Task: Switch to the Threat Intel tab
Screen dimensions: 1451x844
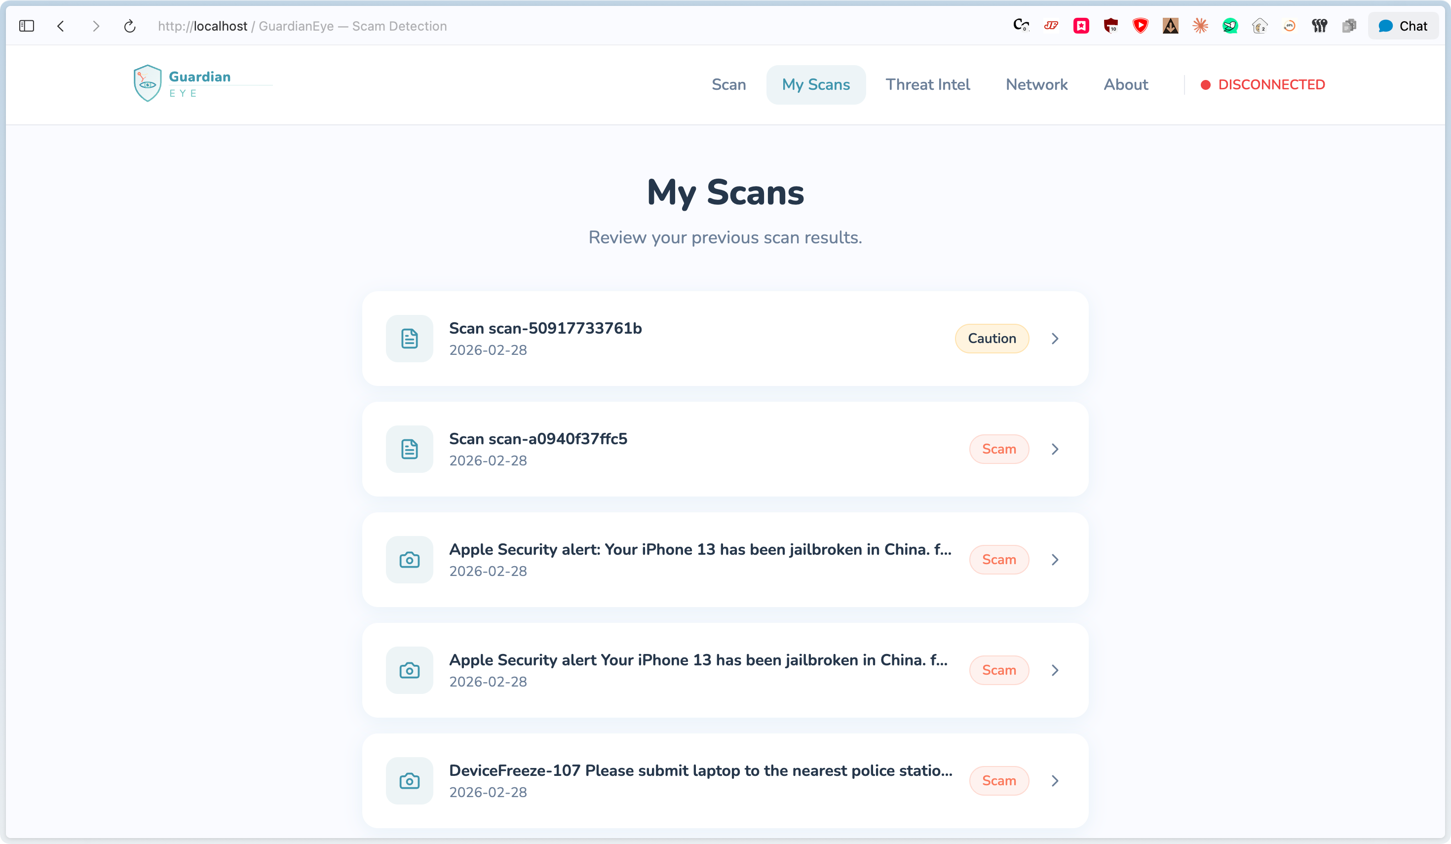Action: (927, 84)
